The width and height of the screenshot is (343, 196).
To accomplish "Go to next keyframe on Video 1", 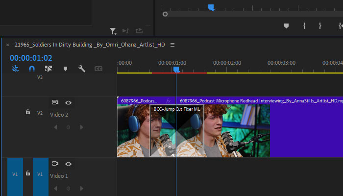I will pos(82,188).
